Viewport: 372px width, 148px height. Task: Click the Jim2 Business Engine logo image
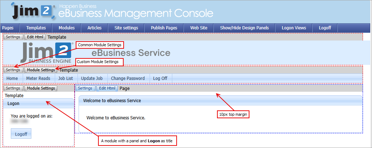[x=46, y=53]
